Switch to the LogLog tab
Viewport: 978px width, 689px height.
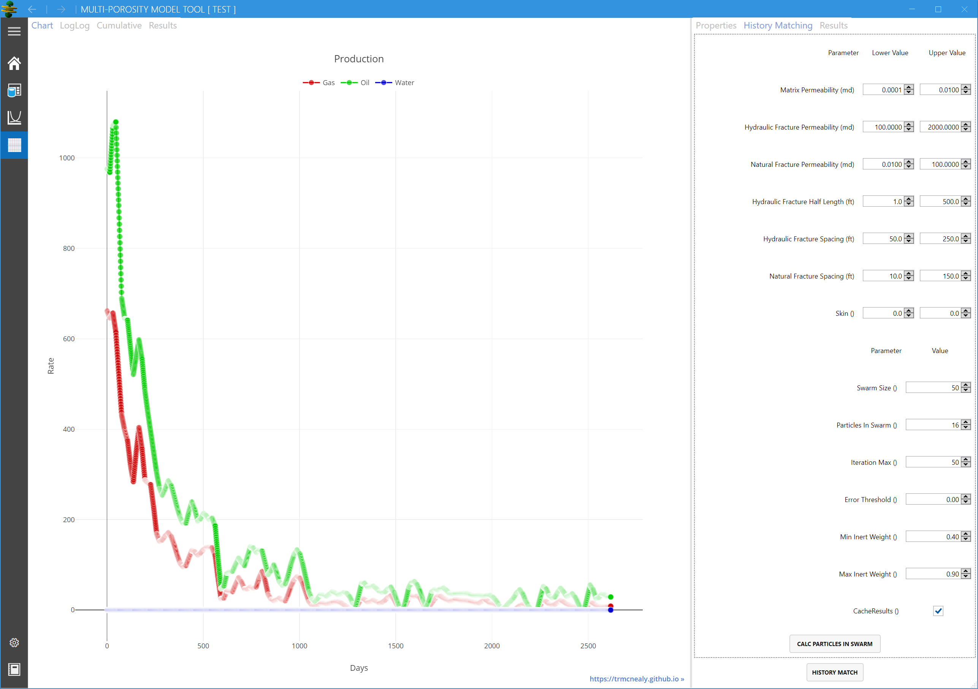point(74,25)
